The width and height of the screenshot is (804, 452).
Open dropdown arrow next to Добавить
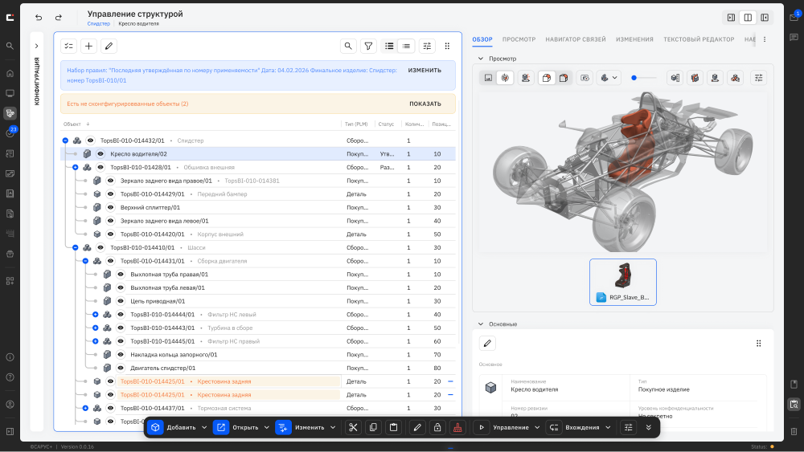pyautogui.click(x=204, y=427)
